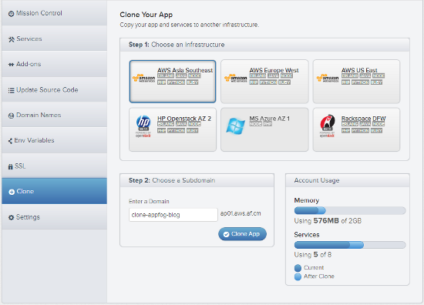Go to Add-ons page
This screenshot has width=424, height=305.
[55, 64]
